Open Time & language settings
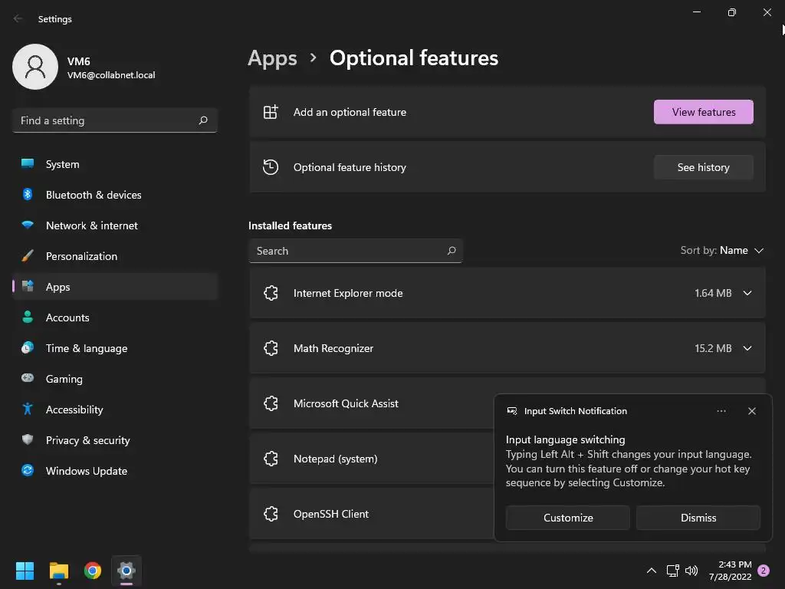Image resolution: width=785 pixels, height=589 pixels. (86, 348)
